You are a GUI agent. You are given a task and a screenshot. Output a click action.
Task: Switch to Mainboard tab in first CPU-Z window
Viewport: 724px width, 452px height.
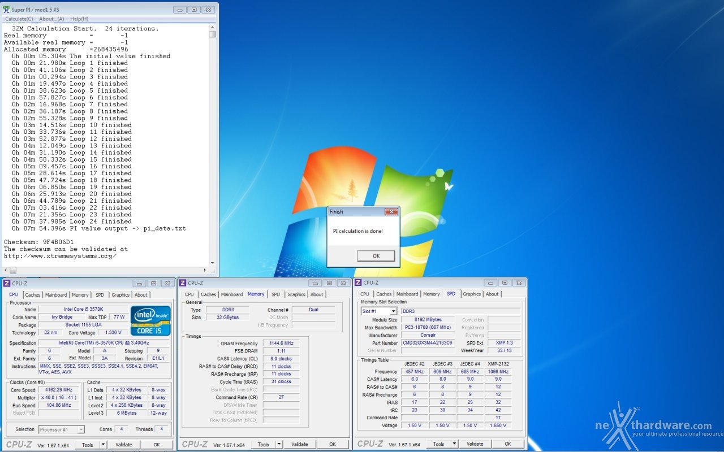point(56,295)
